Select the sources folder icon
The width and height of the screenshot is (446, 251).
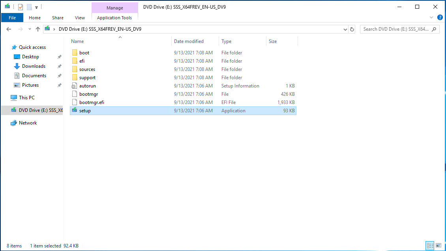(x=75, y=69)
